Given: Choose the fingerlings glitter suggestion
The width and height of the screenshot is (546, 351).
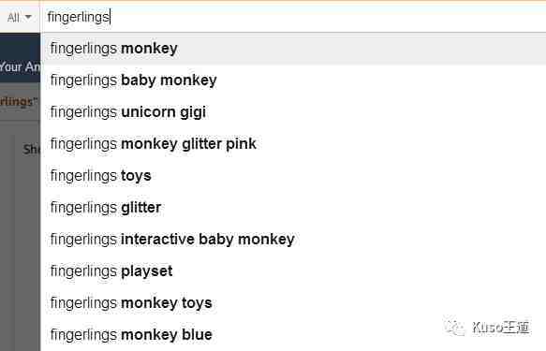Looking at the screenshot, I should point(293,208).
